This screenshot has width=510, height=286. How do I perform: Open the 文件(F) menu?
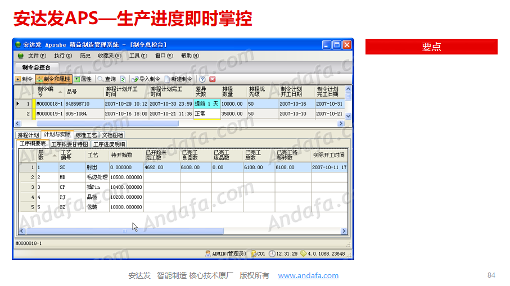click(x=37, y=56)
